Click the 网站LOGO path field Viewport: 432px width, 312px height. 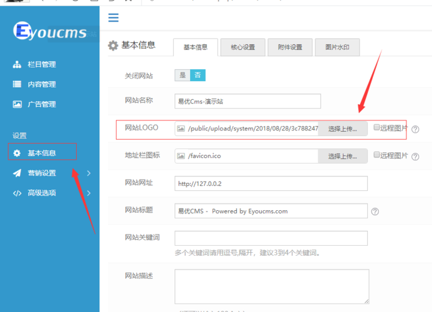click(x=252, y=129)
